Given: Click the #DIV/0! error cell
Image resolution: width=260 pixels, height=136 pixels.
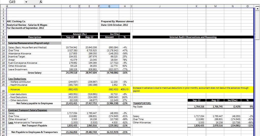Looking at the screenshot, I should pyautogui.click(x=124, y=89).
